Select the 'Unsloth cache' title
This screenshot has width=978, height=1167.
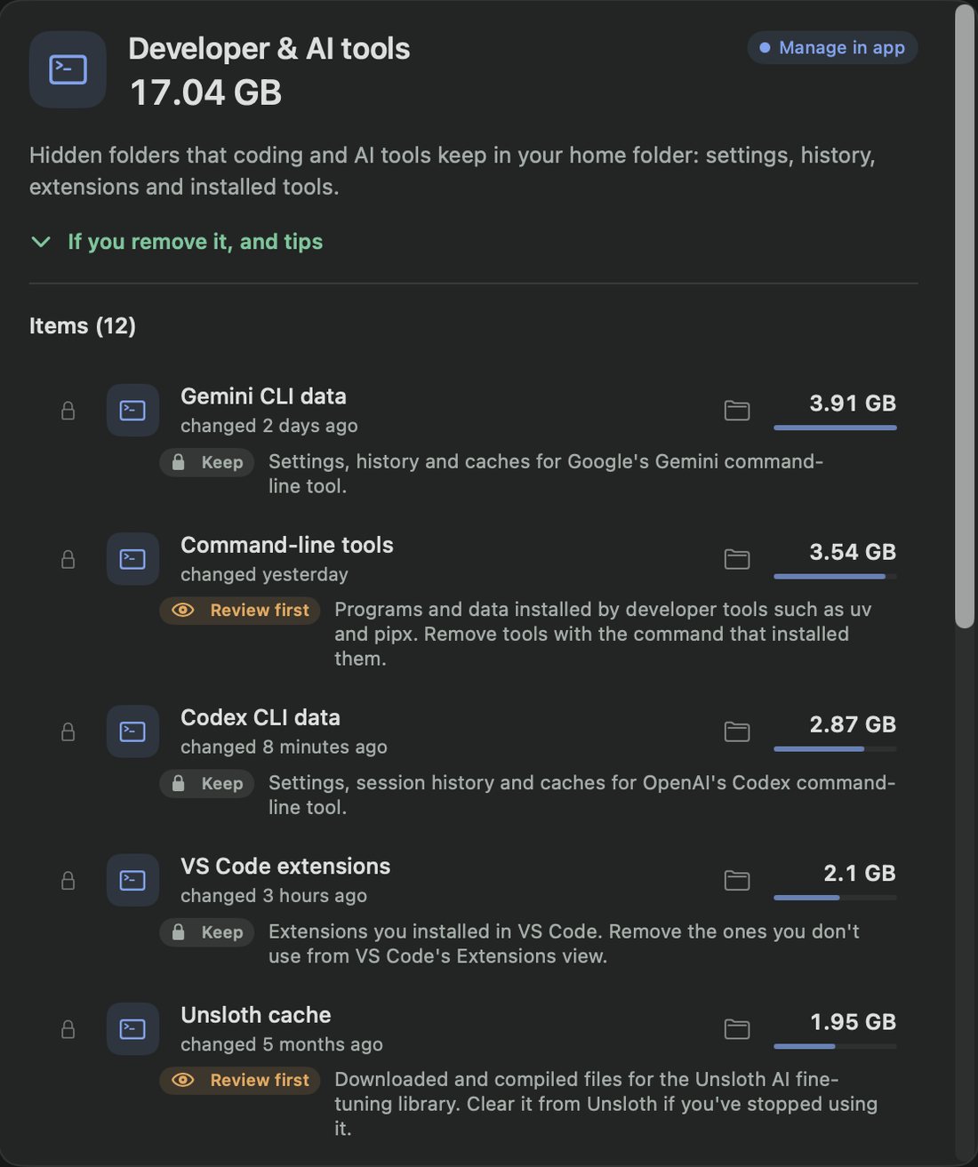coord(255,1015)
